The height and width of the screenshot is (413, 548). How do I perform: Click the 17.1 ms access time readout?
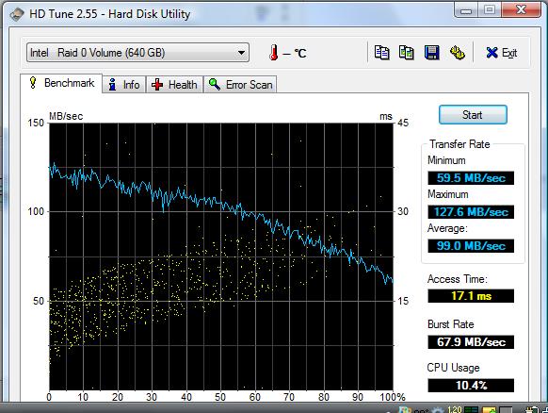471,296
